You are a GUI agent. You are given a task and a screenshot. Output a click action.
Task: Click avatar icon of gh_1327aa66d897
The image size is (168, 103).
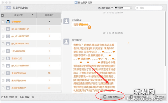(x=8, y=66)
